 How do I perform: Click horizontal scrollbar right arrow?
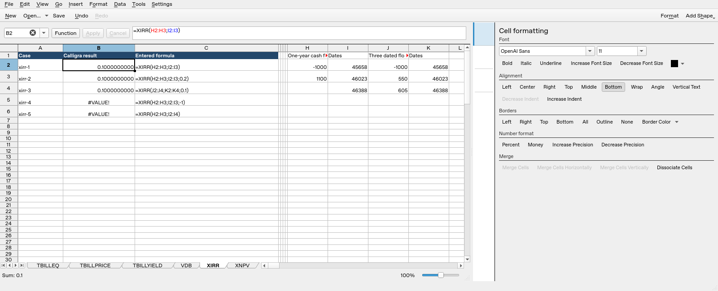460,265
